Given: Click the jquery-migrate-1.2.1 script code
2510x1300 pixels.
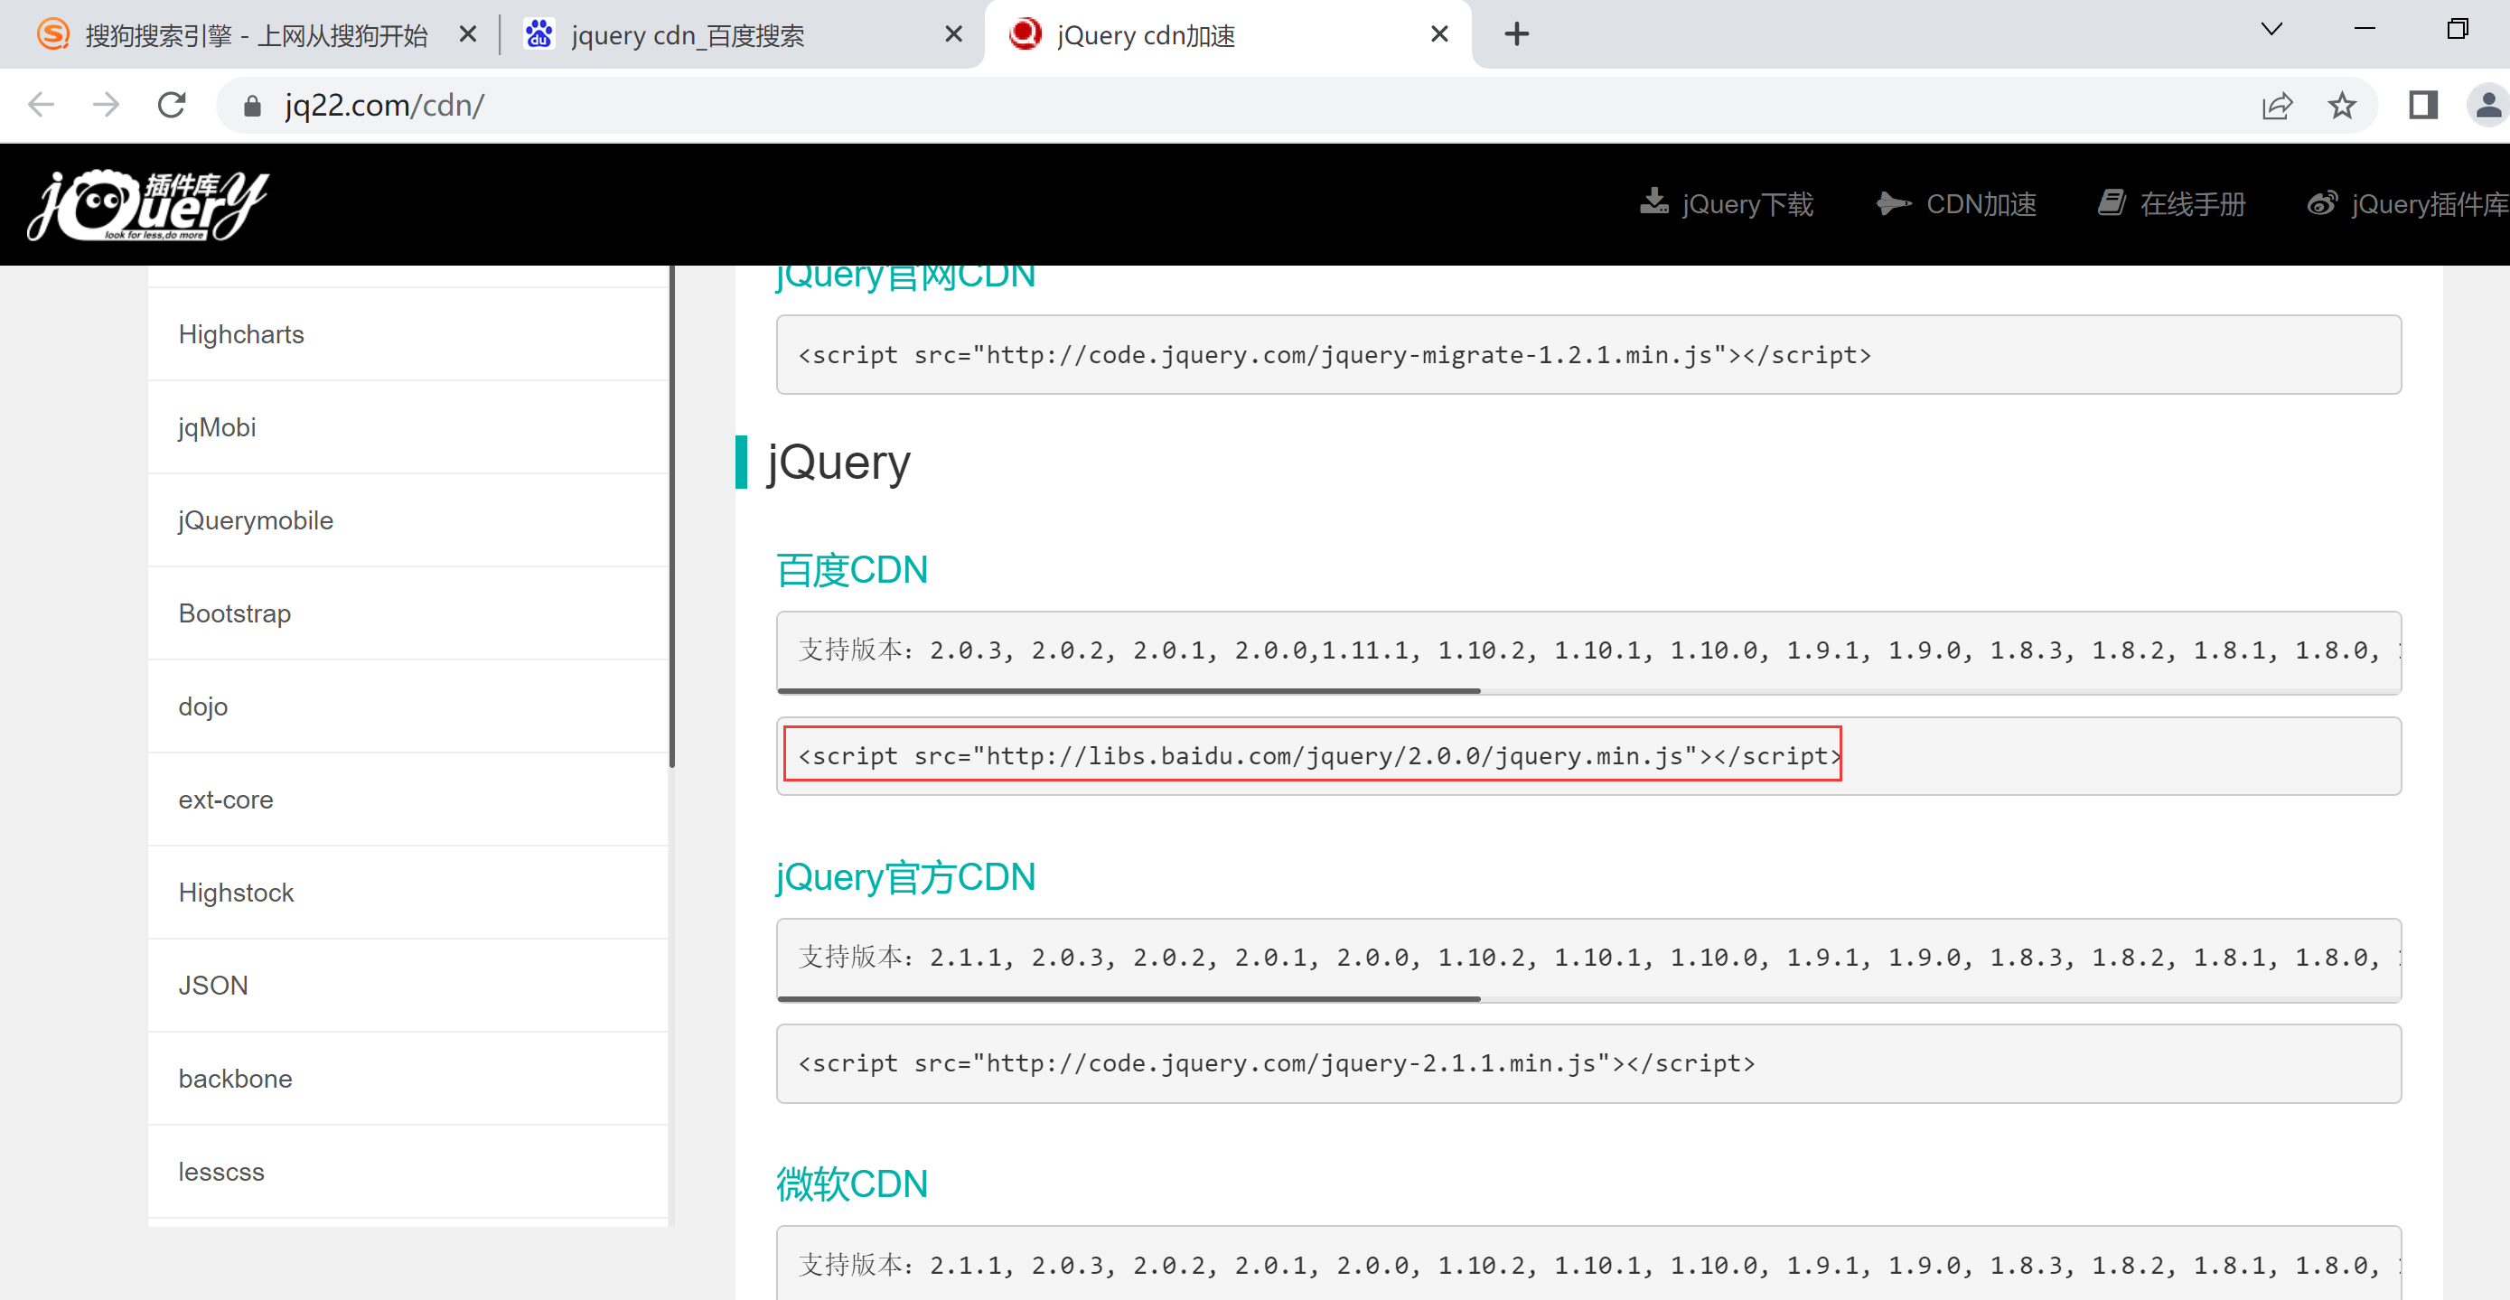Looking at the screenshot, I should pos(1334,355).
